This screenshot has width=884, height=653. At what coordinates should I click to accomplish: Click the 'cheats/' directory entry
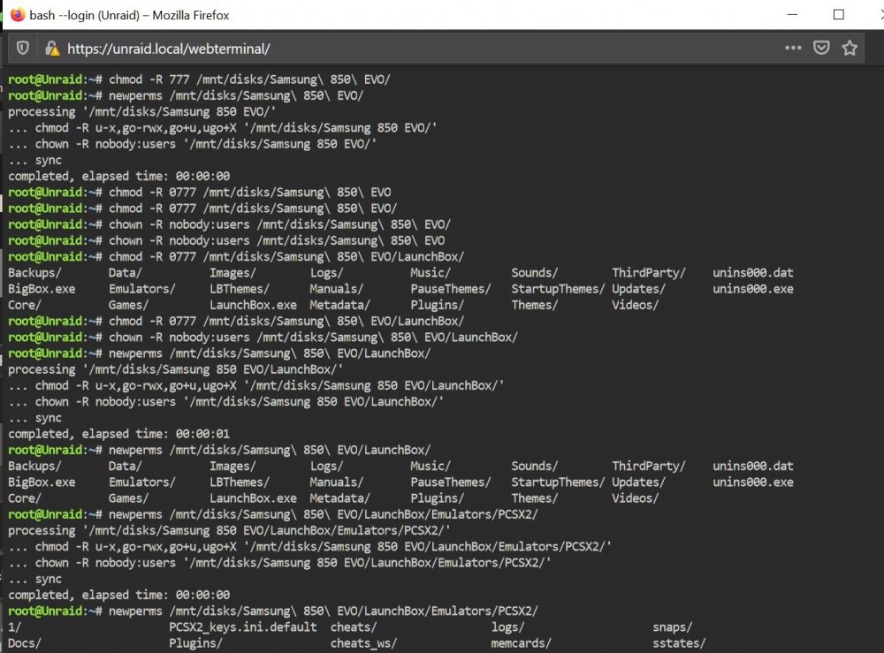(x=354, y=627)
